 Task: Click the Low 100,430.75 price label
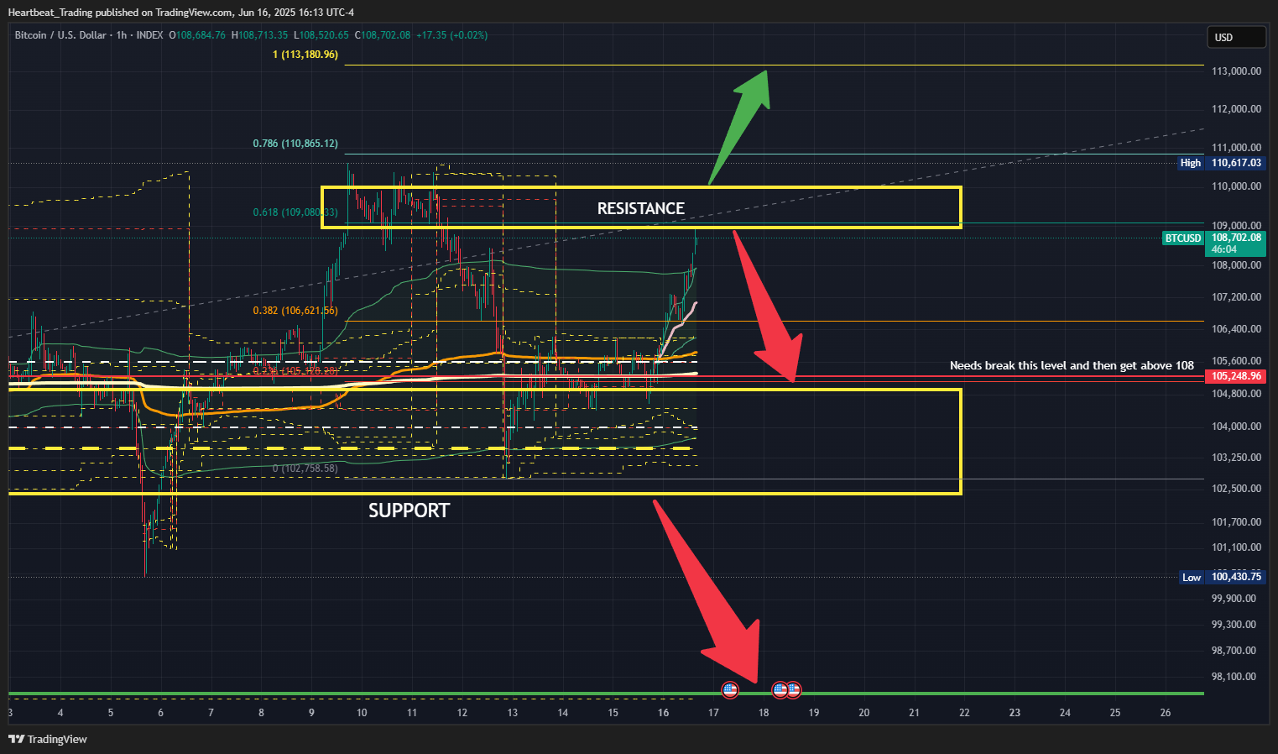pos(1221,577)
